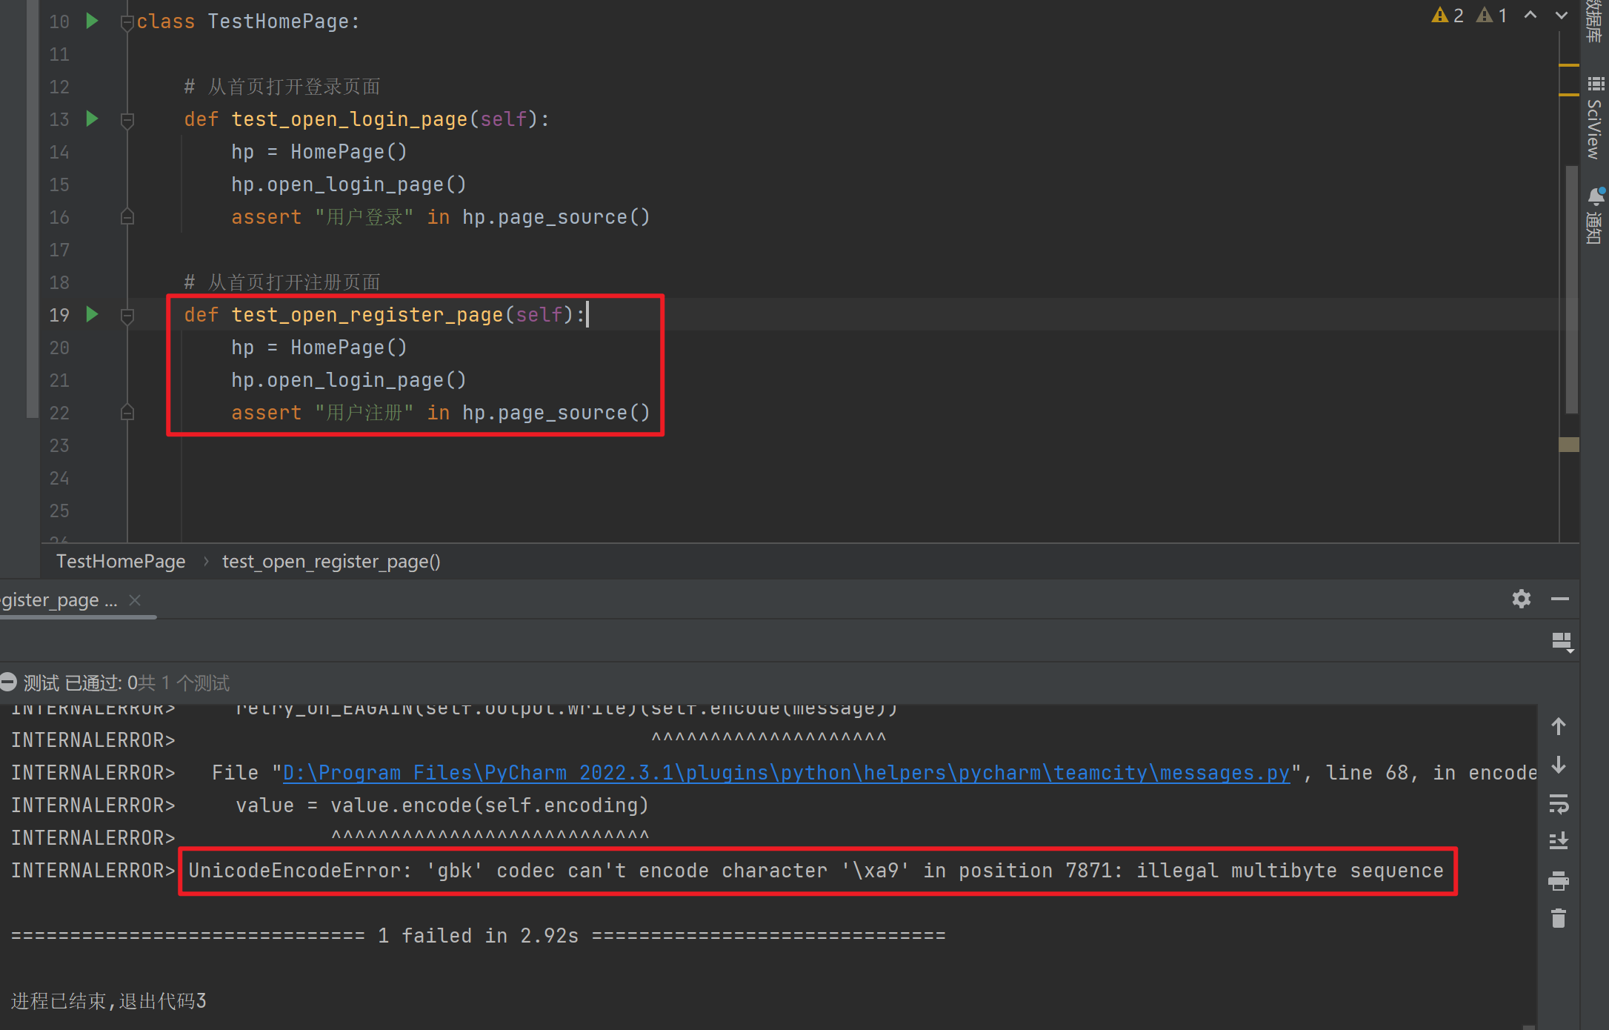Open run panel settings gear
Image resolution: width=1609 pixels, height=1030 pixels.
tap(1521, 599)
